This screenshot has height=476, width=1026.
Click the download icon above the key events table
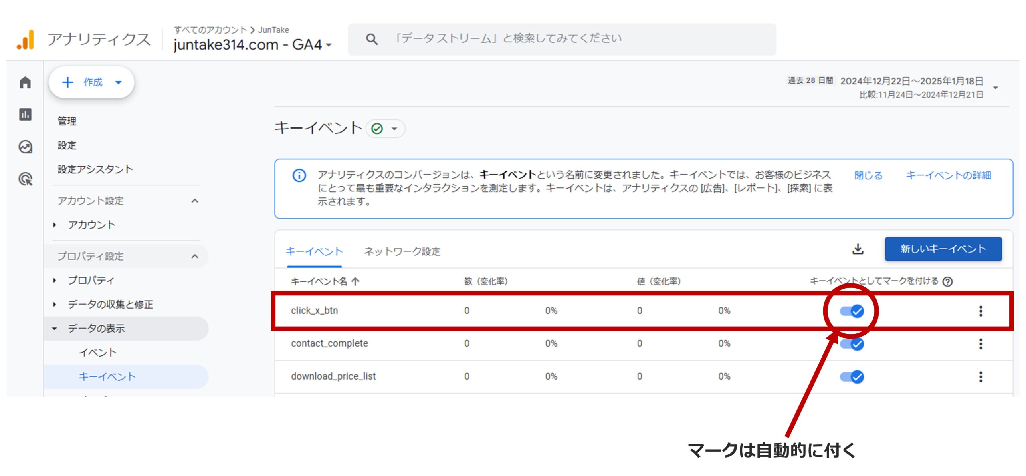[858, 249]
